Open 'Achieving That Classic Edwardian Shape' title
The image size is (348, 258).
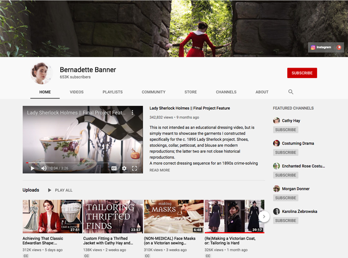tap(43, 241)
